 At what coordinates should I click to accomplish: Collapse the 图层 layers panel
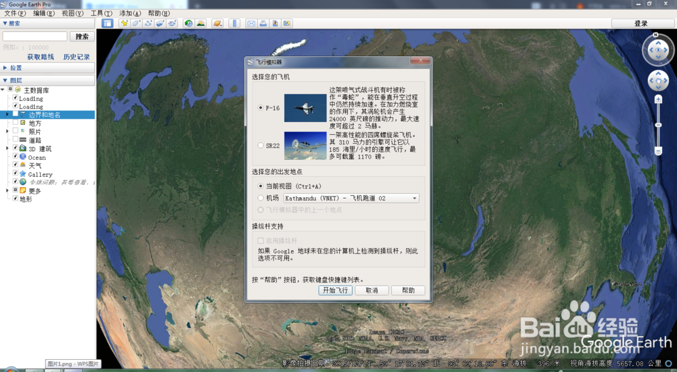point(5,81)
